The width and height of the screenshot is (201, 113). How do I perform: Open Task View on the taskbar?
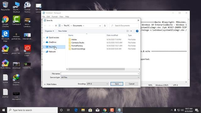click(x=68, y=110)
